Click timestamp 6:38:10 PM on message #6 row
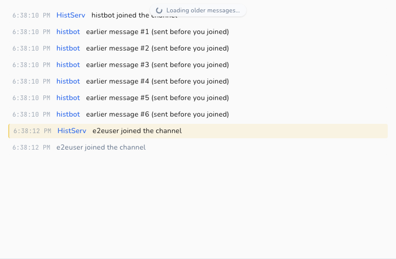Image resolution: width=396 pixels, height=259 pixels. pos(31,114)
